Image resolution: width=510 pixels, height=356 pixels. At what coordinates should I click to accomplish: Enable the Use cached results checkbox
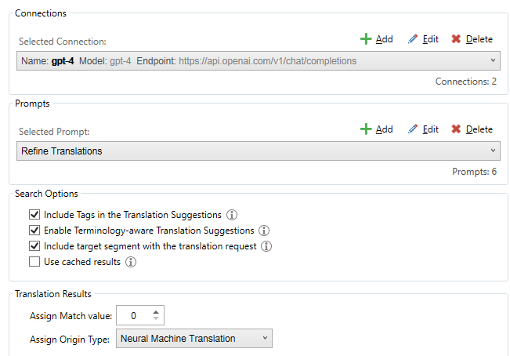coord(34,262)
